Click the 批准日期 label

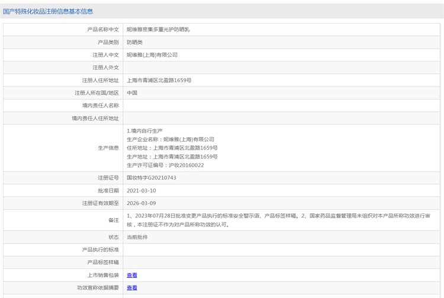(108, 190)
